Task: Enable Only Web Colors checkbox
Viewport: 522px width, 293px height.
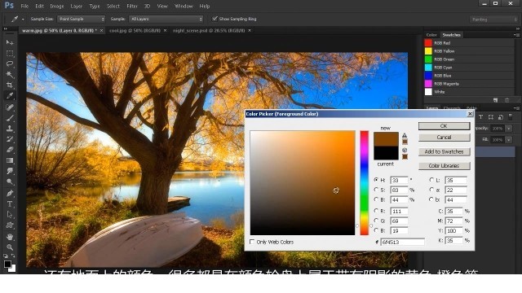Action: point(252,242)
